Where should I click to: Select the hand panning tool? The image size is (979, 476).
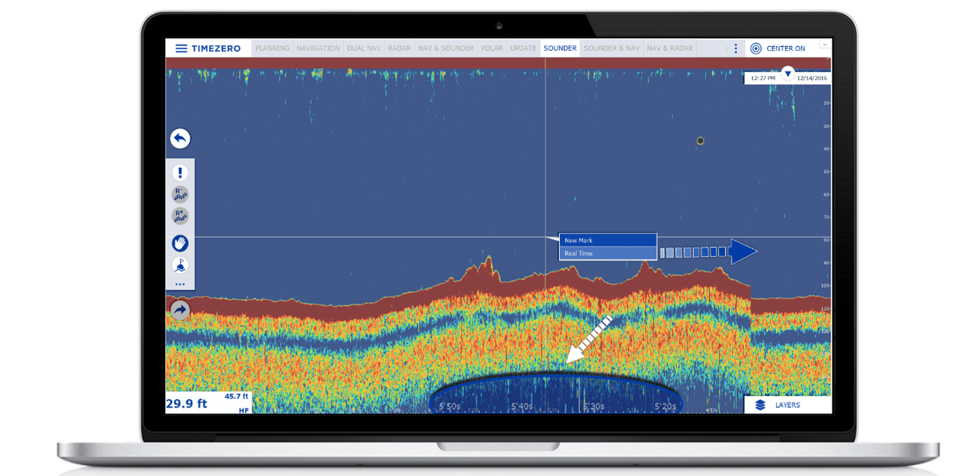179,243
